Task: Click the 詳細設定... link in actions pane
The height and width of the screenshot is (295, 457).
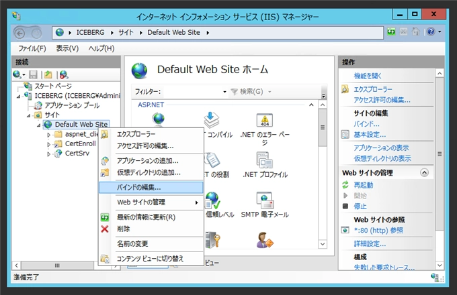Action: click(x=370, y=243)
